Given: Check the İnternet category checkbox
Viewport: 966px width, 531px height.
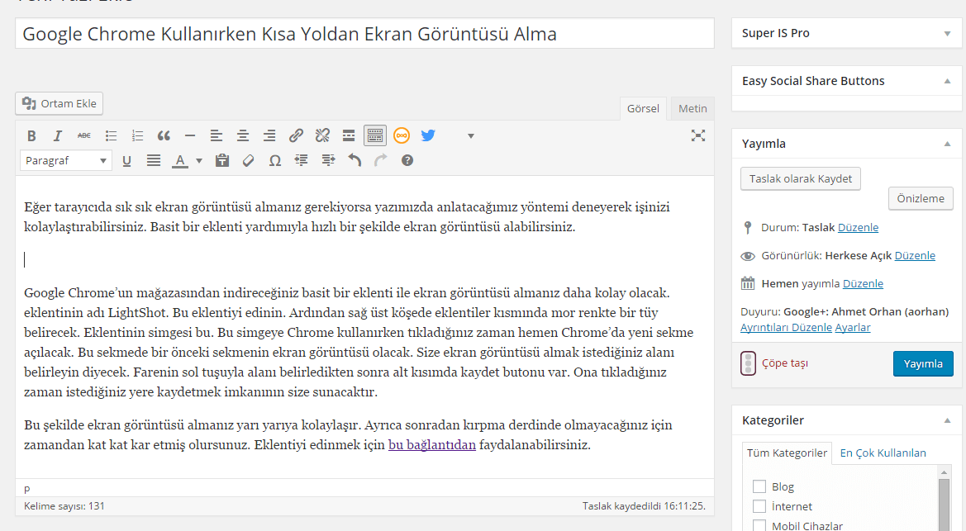Looking at the screenshot, I should (759, 506).
